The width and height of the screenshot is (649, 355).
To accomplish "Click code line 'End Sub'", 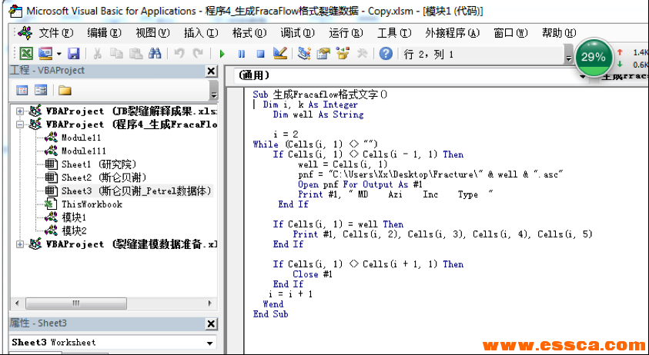I will pyautogui.click(x=270, y=314).
